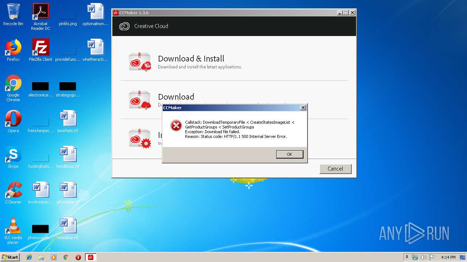Open the Google Chrome desktop shortcut

click(13, 88)
